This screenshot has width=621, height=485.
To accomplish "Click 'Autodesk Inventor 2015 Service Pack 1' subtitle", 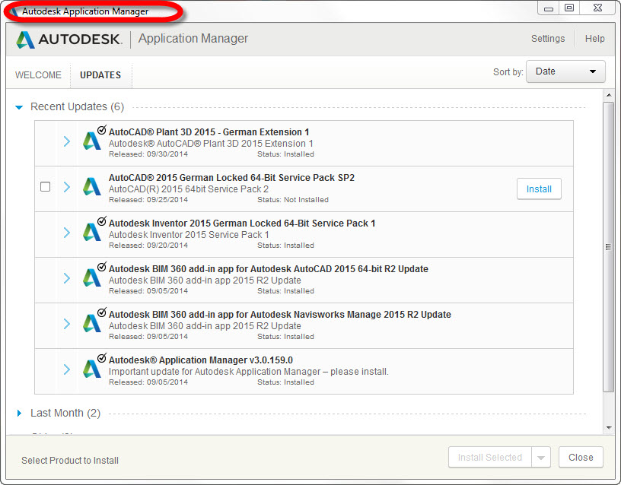I will pos(189,235).
